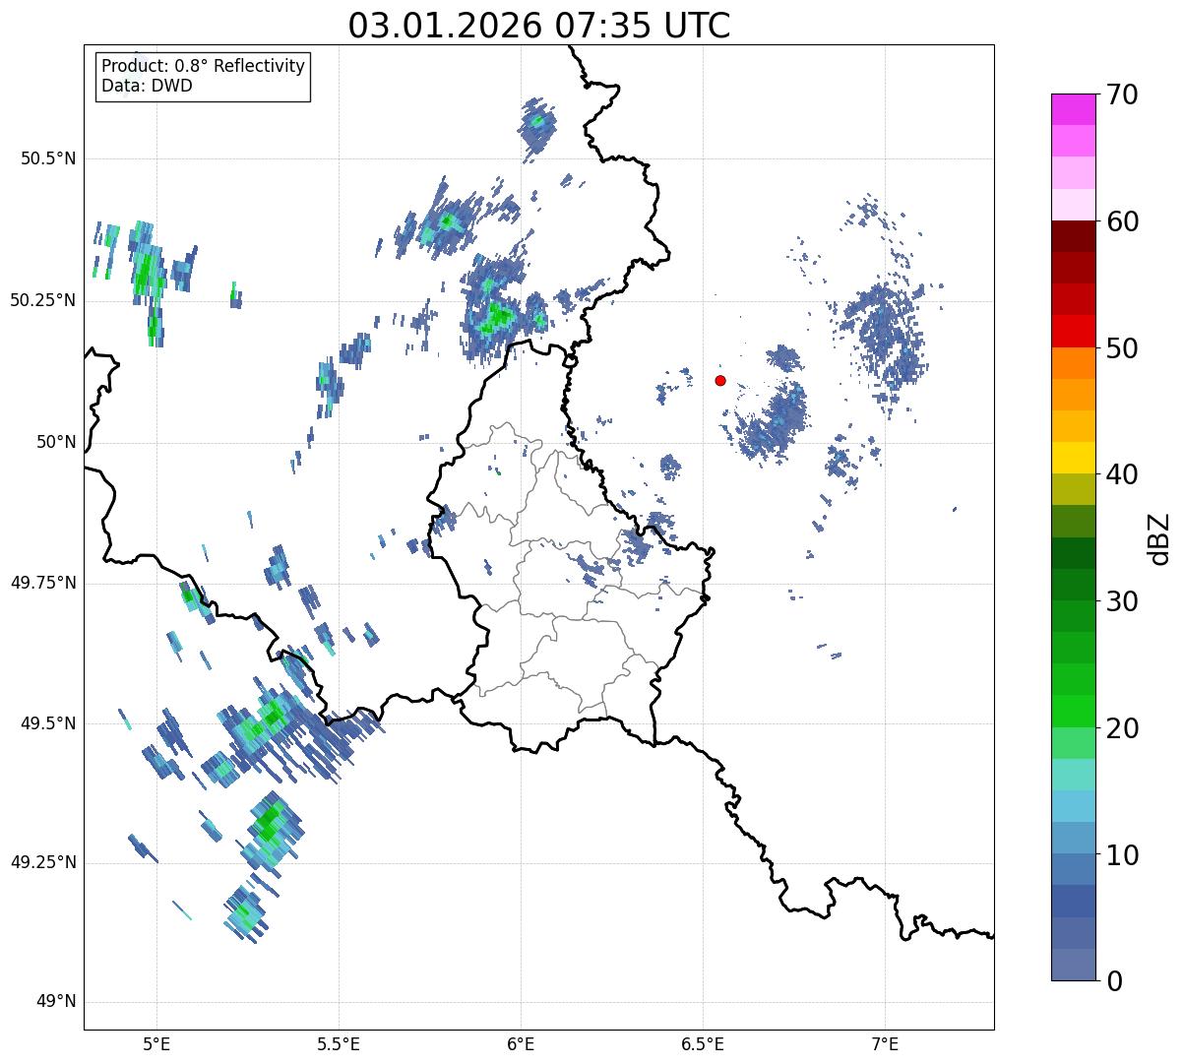Viewport: 1183px width, 1064px height.
Task: Click the Data: DWD source text
Action: click(147, 86)
